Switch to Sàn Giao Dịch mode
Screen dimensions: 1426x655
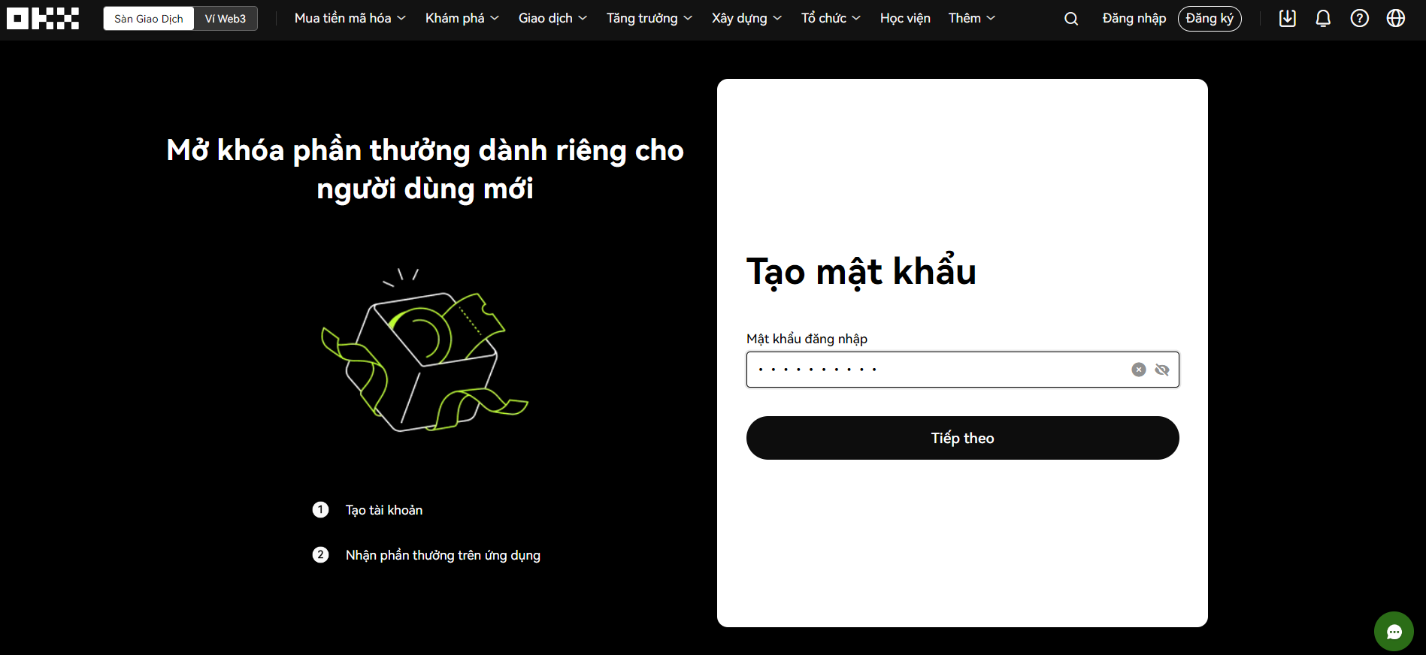(x=149, y=19)
